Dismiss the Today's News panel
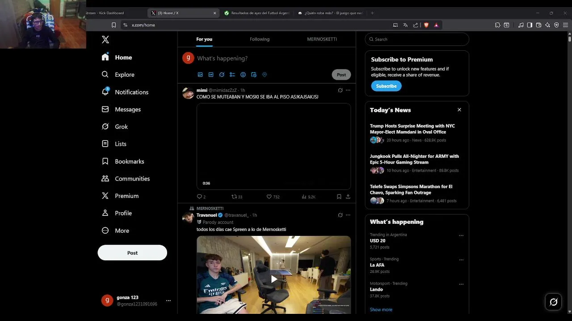572x321 pixels. [459, 110]
